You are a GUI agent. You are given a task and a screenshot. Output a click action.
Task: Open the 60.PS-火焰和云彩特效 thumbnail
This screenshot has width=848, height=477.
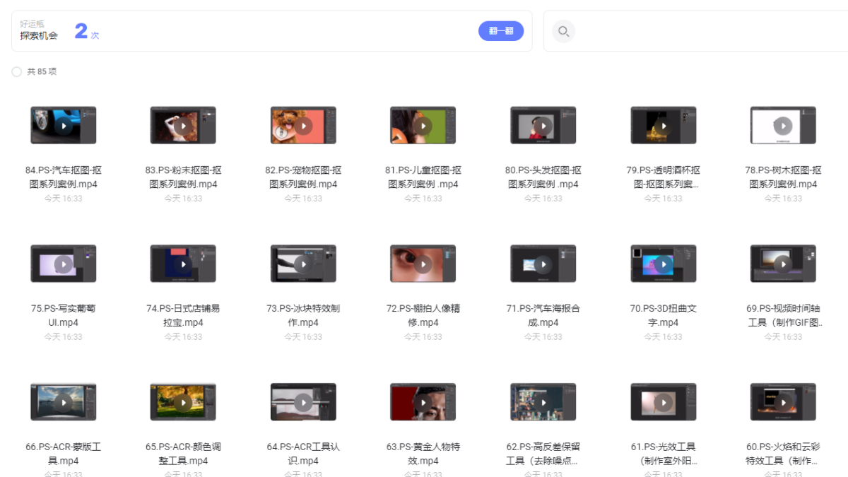783,401
